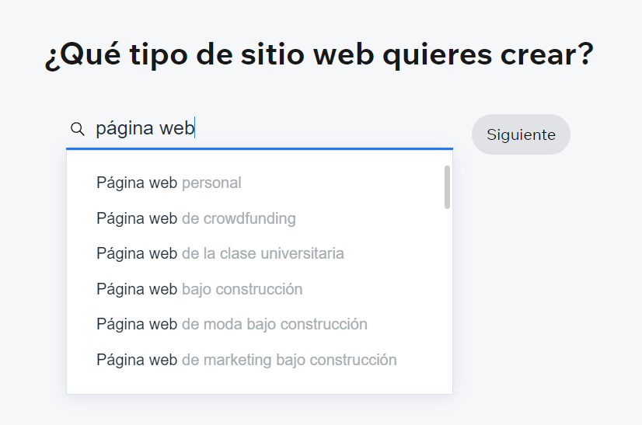The image size is (642, 425).
Task: Click the gray word "personal" in first suggestion
Action: click(211, 183)
